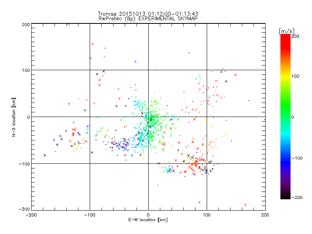The width and height of the screenshot is (312, 234).
Task: Click the blue X marker north of center near 120 km
Action: coord(135,62)
